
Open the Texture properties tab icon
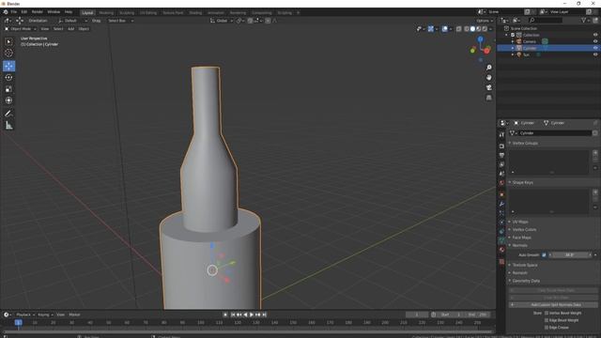pos(501,262)
